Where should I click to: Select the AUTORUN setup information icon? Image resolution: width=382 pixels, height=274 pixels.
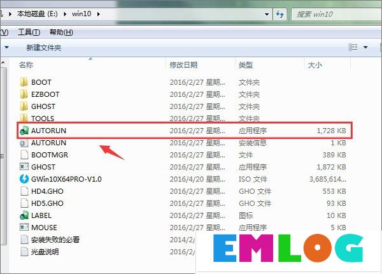tap(24, 143)
